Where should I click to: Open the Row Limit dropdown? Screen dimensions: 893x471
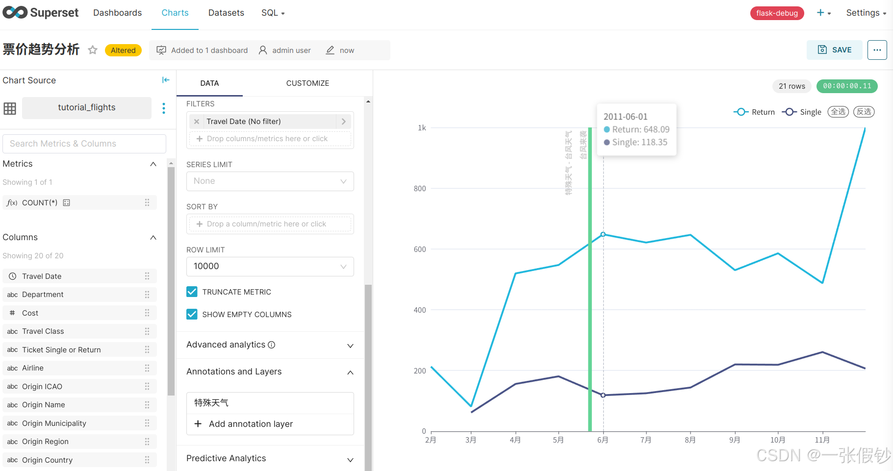pos(270,267)
